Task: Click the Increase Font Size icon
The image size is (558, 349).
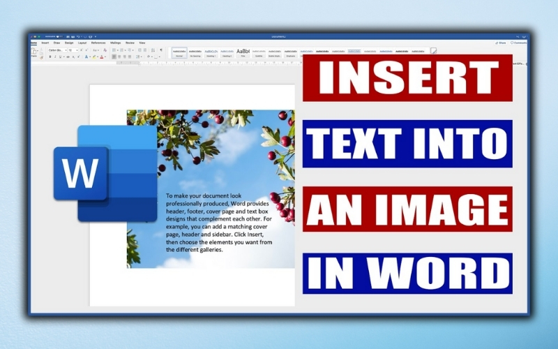Action: (x=82, y=50)
